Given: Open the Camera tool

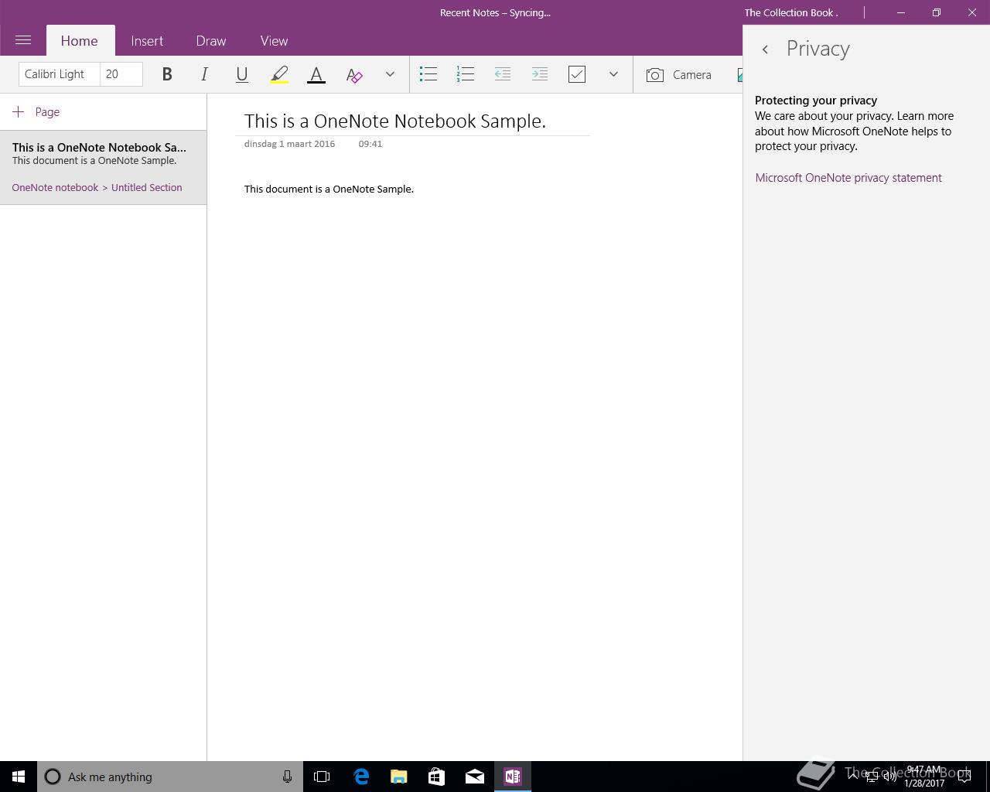Looking at the screenshot, I should click(679, 75).
